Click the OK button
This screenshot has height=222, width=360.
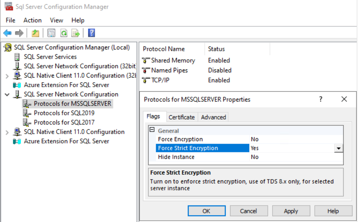coord(206,211)
